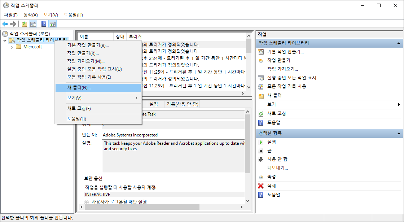Screen dimensions: 404x222
Task: Open 도움말 via the question mark toolbar icon
Action: pyautogui.click(x=43, y=24)
